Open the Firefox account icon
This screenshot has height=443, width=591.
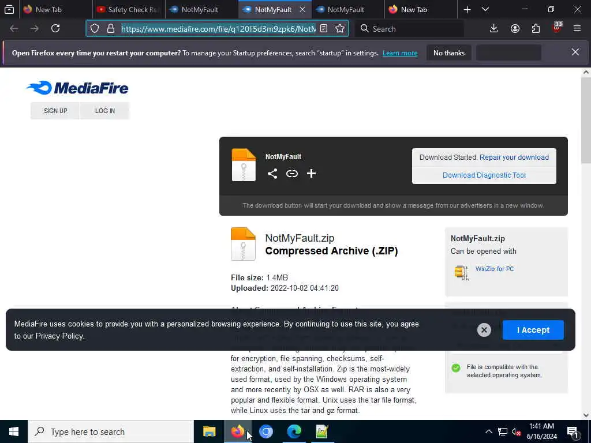tap(515, 28)
